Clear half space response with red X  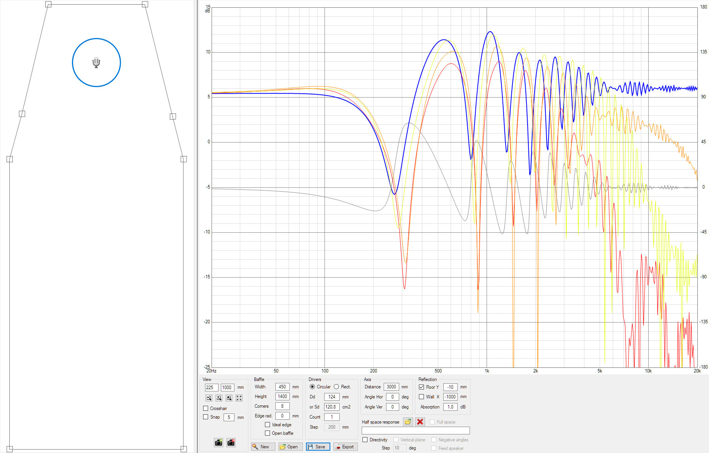point(420,422)
